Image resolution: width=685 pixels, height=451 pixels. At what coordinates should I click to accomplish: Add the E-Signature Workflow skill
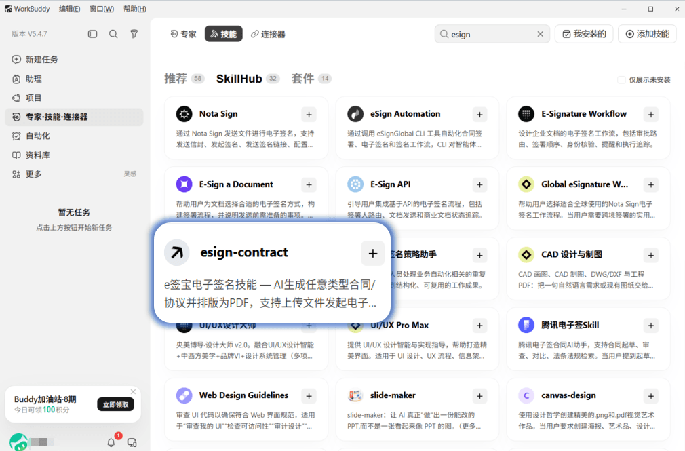tap(651, 115)
